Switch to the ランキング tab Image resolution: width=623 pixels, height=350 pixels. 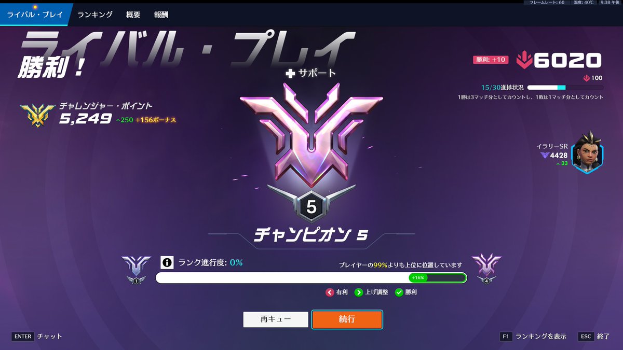pos(95,15)
